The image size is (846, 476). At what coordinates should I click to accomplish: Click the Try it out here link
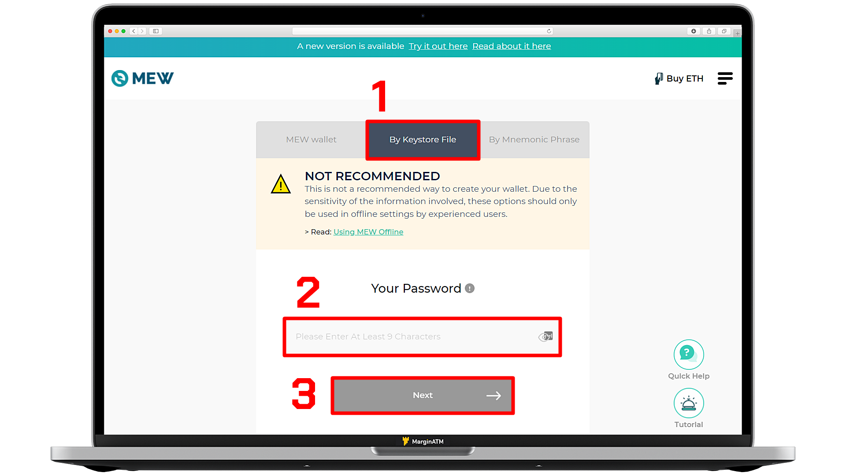pyautogui.click(x=438, y=46)
